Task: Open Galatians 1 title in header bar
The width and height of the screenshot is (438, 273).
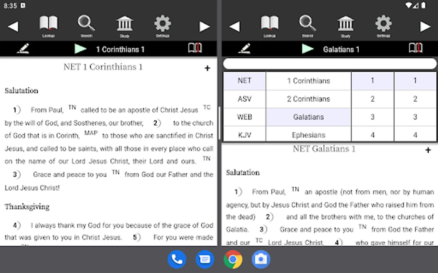Action: tap(341, 49)
